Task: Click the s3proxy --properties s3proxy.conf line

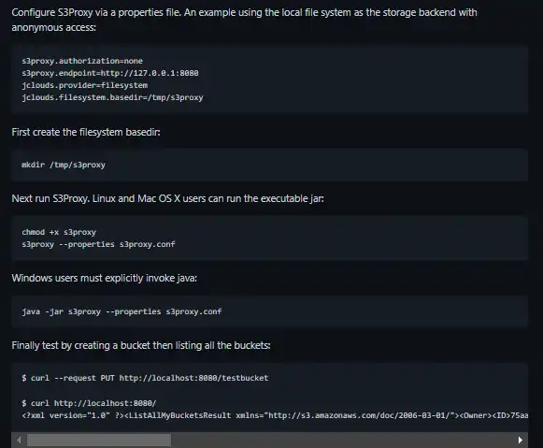Action: coord(99,244)
